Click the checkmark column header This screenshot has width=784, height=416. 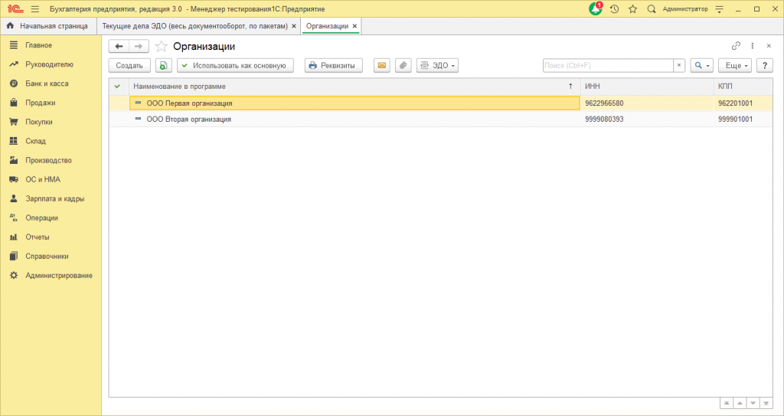pyautogui.click(x=119, y=87)
